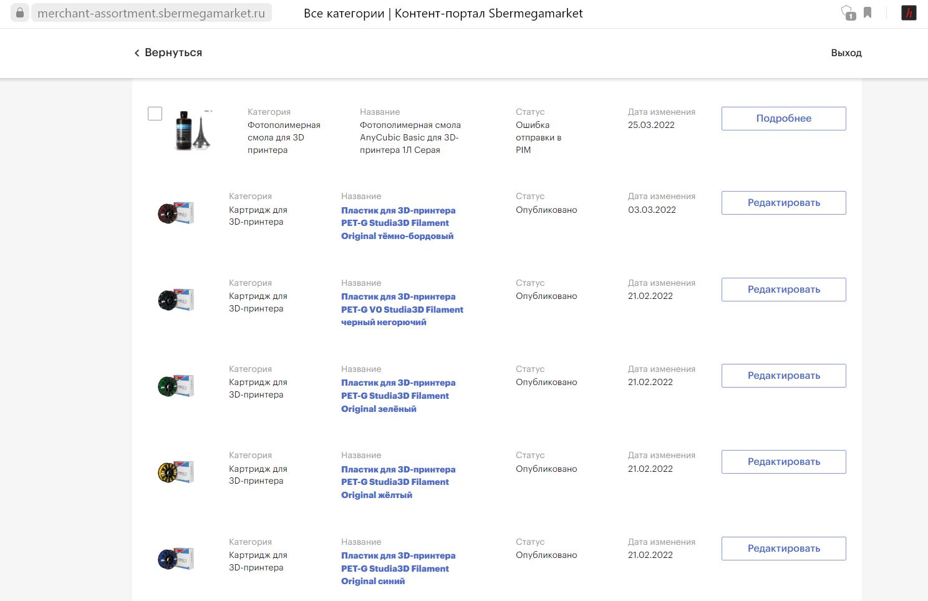Open the AnyCubic resin bottle thumbnail
The height and width of the screenshot is (601, 928).
click(193, 130)
